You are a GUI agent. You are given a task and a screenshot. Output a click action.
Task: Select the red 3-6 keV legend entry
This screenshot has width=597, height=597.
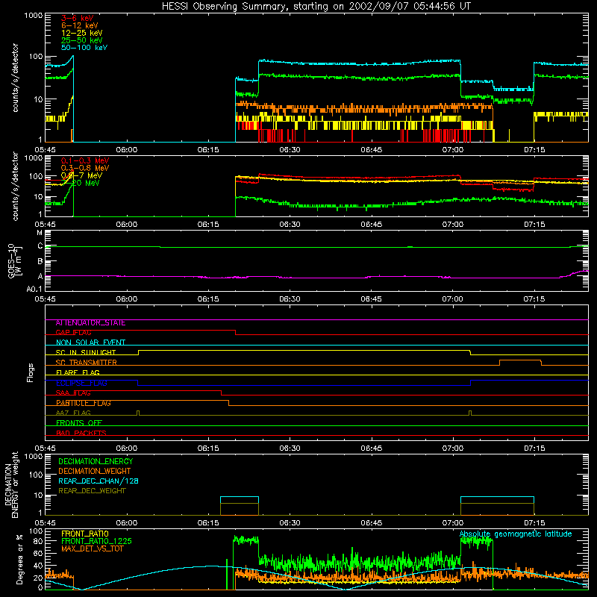click(78, 18)
